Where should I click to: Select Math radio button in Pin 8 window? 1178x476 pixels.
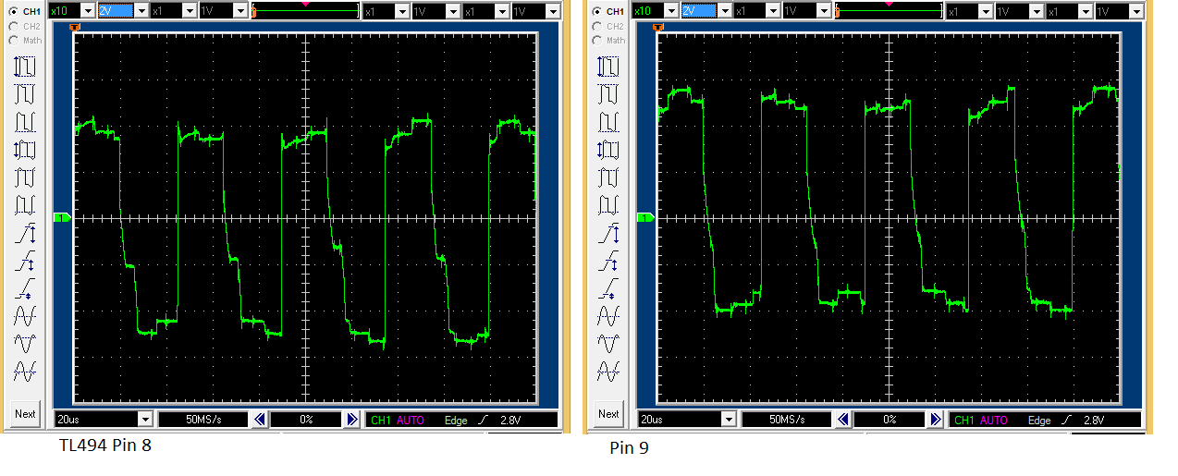(x=12, y=41)
